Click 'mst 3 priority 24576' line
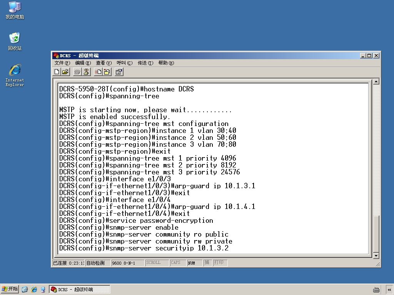394x295 pixels. point(150,172)
